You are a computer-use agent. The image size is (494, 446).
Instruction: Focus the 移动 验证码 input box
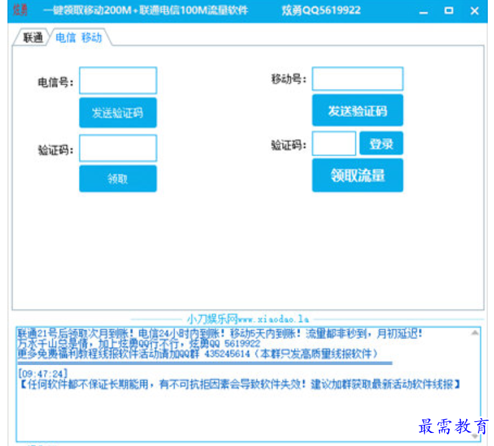[x=334, y=144]
